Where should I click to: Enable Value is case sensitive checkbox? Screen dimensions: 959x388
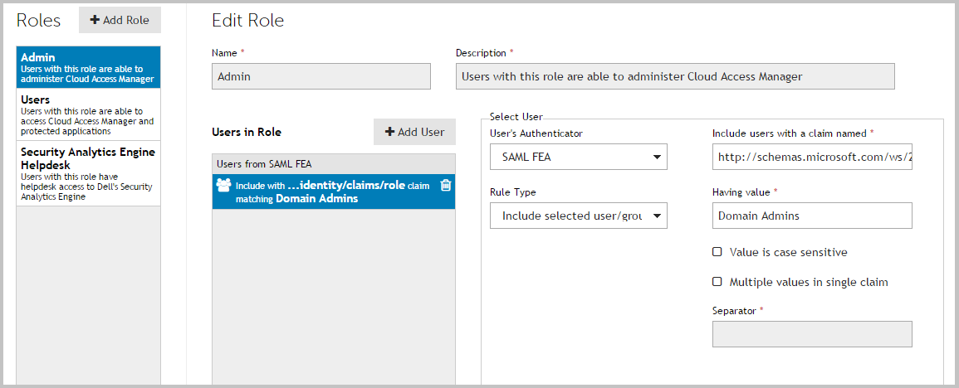pyautogui.click(x=717, y=252)
